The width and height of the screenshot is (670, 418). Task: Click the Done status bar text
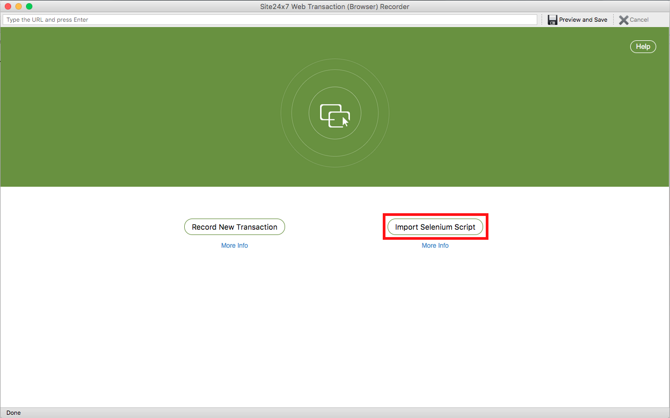pyautogui.click(x=14, y=413)
